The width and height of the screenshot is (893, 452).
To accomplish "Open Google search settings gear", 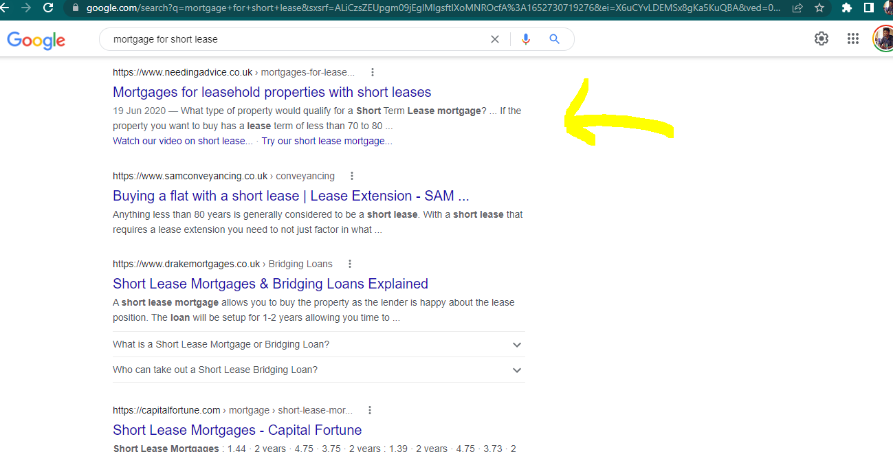I will 822,38.
